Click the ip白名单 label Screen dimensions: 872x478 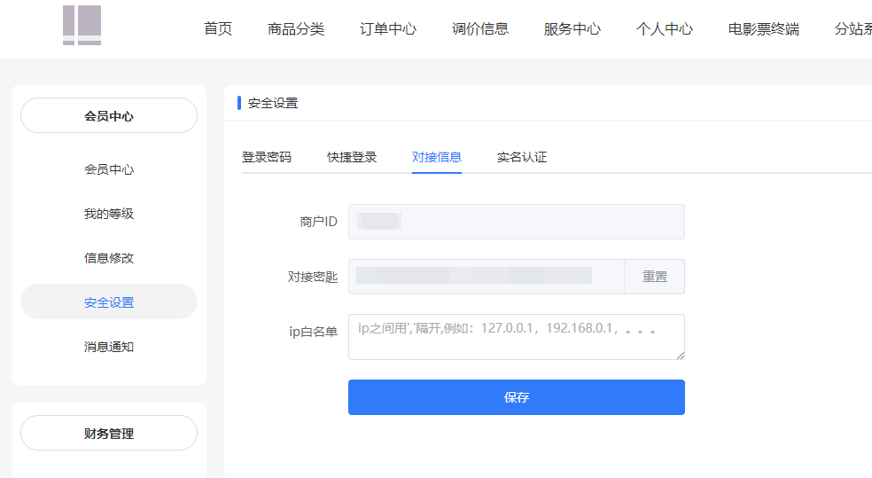[x=313, y=332]
